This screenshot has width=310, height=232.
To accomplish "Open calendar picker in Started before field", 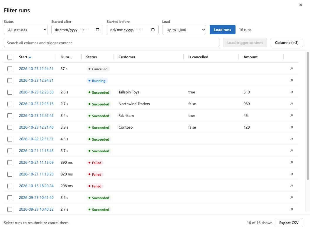I will tap(153, 30).
